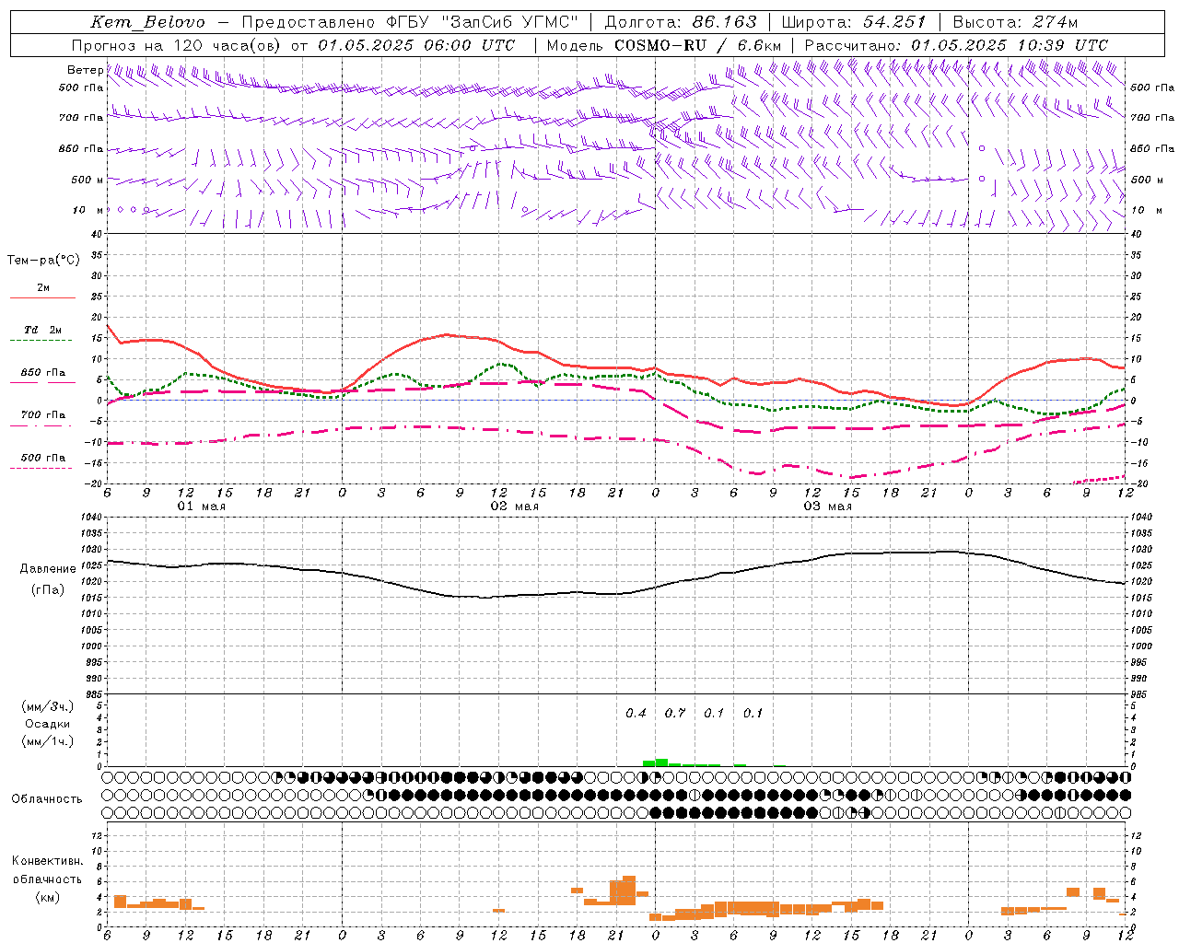
Task: Click the Широта: 54.251 latitude value
Action: click(x=853, y=22)
